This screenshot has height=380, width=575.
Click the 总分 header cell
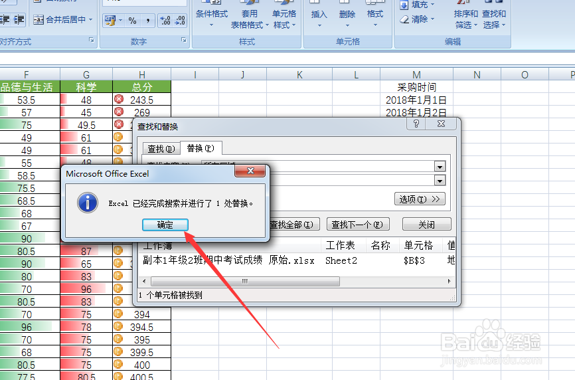click(x=142, y=87)
